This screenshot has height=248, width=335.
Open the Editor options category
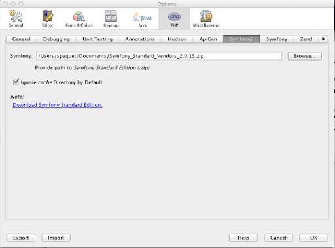click(48, 19)
